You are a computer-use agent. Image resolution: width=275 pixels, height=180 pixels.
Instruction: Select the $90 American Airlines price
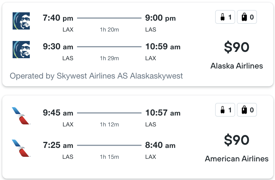[x=237, y=140]
